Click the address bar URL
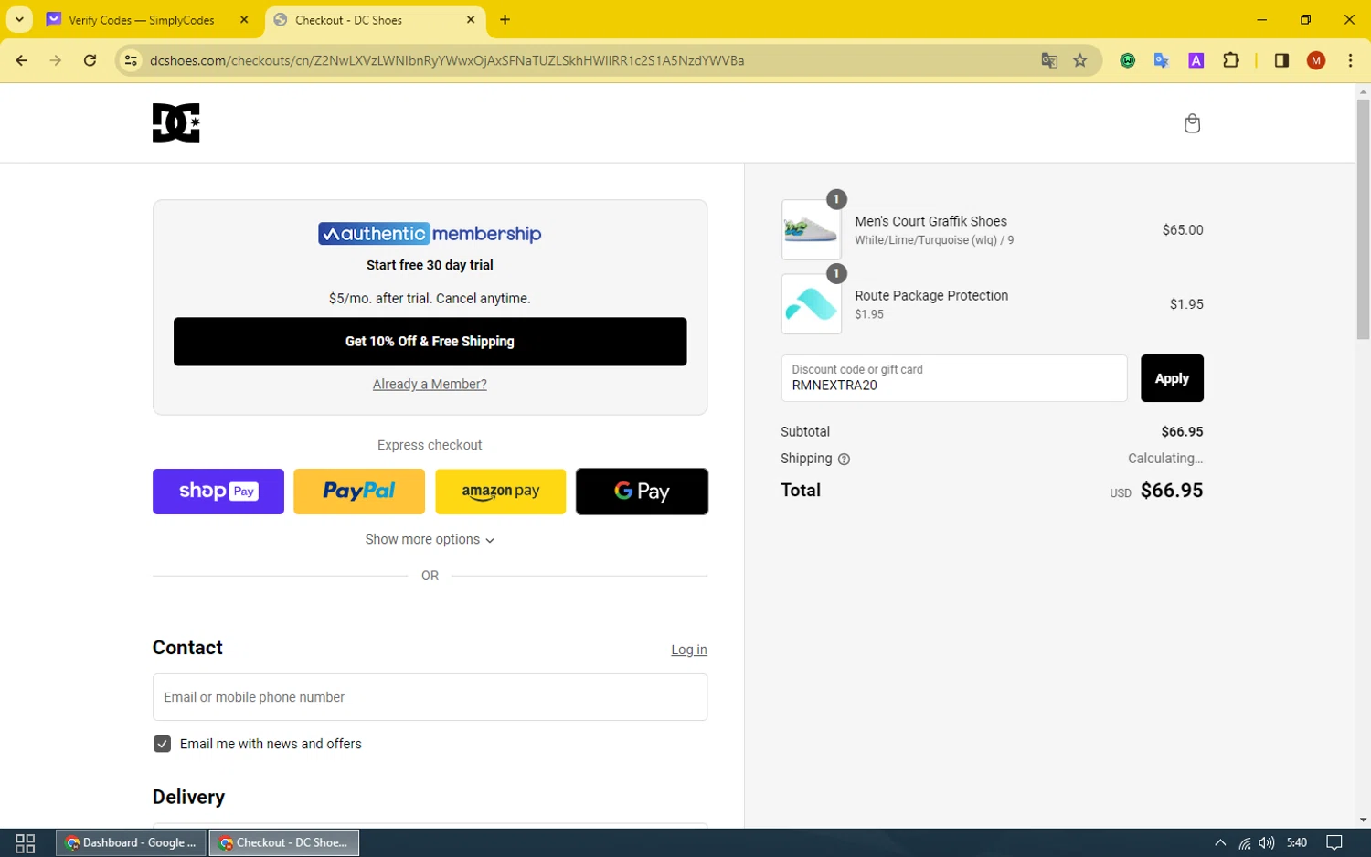This screenshot has height=857, width=1371. 447,60
